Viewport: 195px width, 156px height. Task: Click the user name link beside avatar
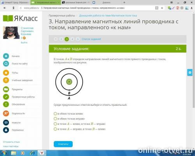click(x=27, y=31)
